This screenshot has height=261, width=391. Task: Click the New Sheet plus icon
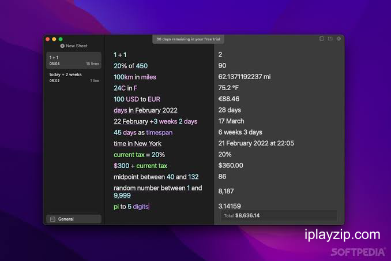[x=62, y=46]
